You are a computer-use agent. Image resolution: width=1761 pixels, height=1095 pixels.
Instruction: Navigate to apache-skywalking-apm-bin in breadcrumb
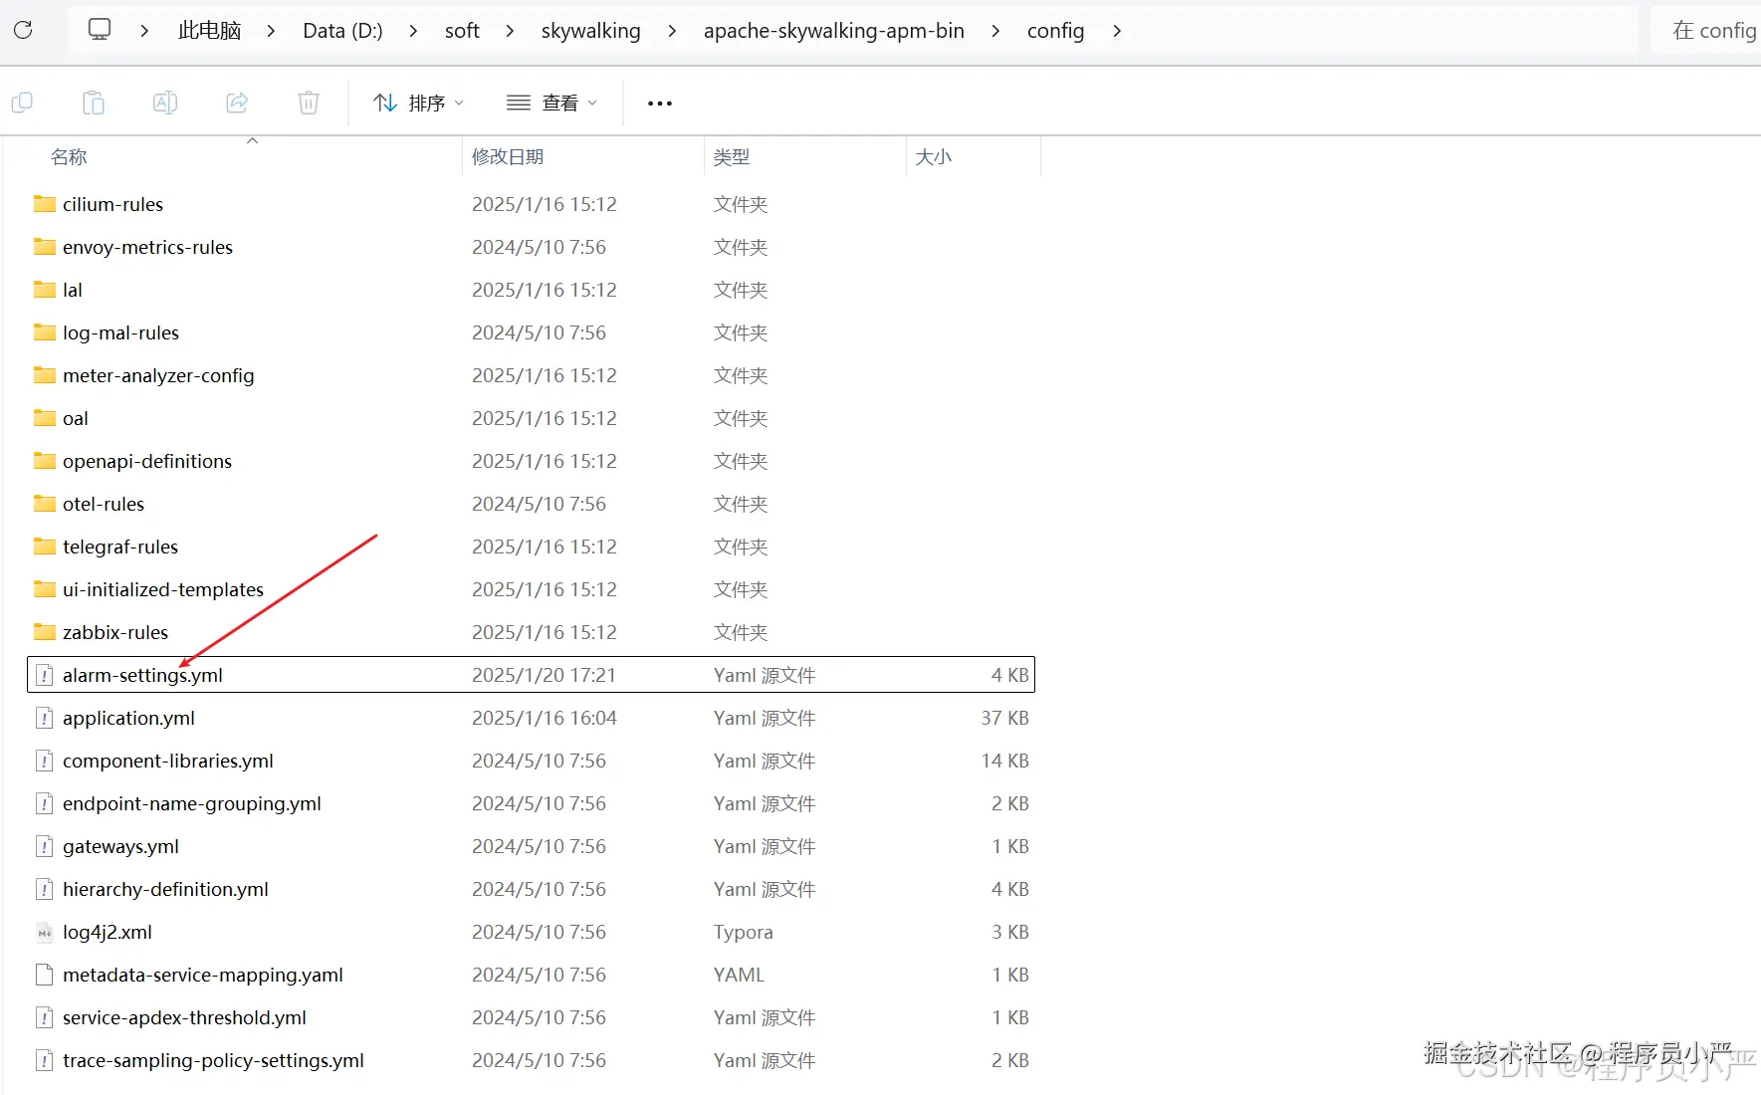[x=834, y=31]
